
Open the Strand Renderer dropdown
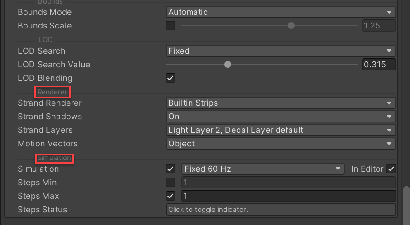coord(281,103)
